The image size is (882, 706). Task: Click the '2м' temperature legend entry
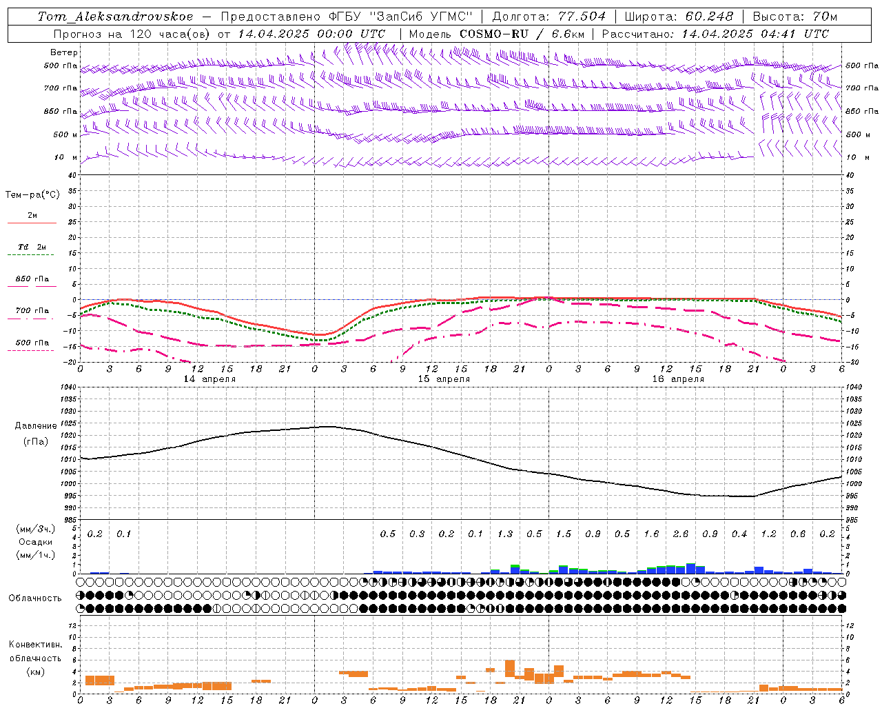coord(32,216)
